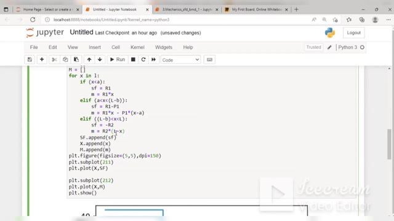This screenshot has width=394, height=221.
Task: Open the Collections icon
Action: click(362, 20)
